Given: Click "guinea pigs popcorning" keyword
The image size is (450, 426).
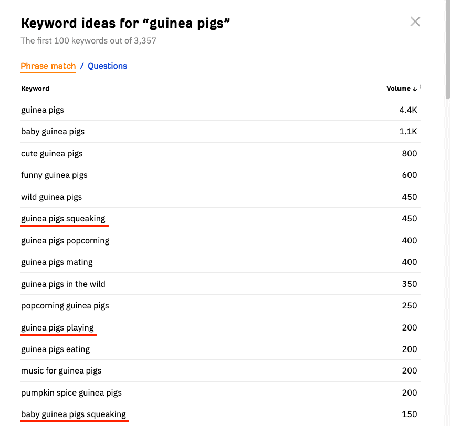Looking at the screenshot, I should (x=65, y=240).
